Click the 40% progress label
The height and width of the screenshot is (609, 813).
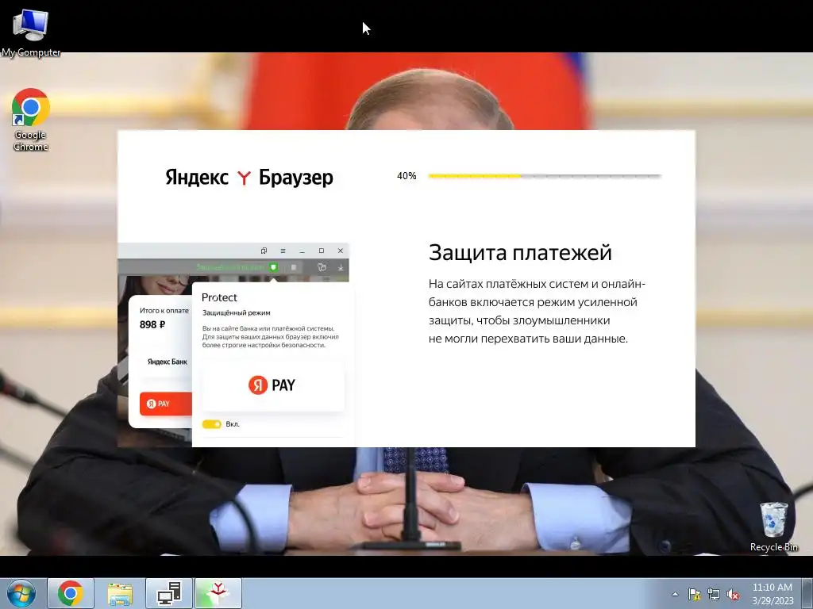pyautogui.click(x=406, y=176)
